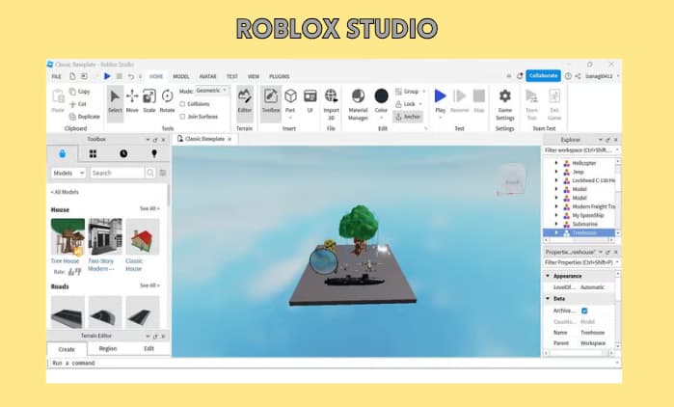
Task: Switch to the AVATAR ribbon tab
Action: [x=207, y=76]
